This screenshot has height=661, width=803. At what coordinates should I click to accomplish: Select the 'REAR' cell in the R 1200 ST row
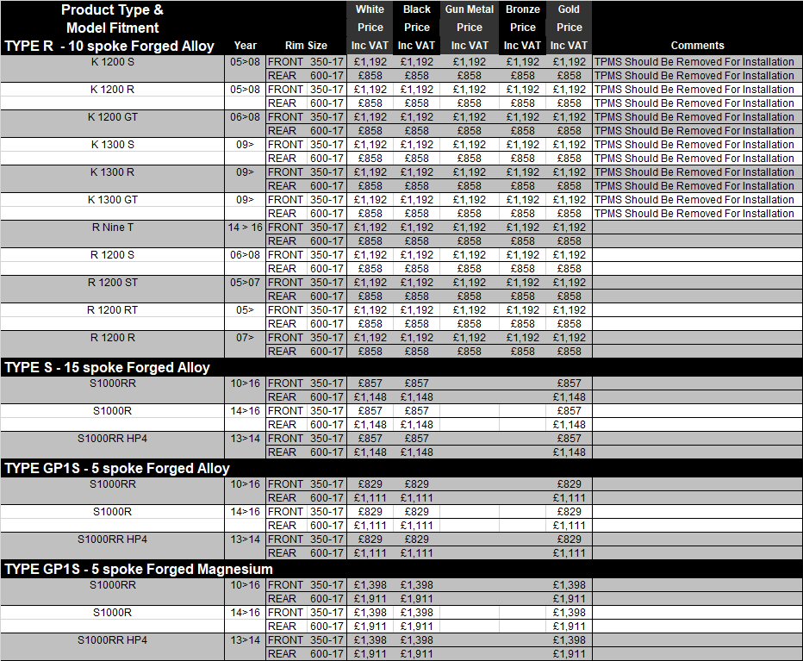tap(283, 296)
